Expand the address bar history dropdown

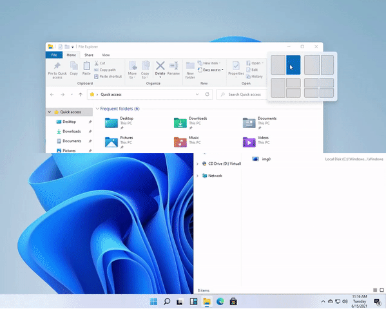point(197,95)
